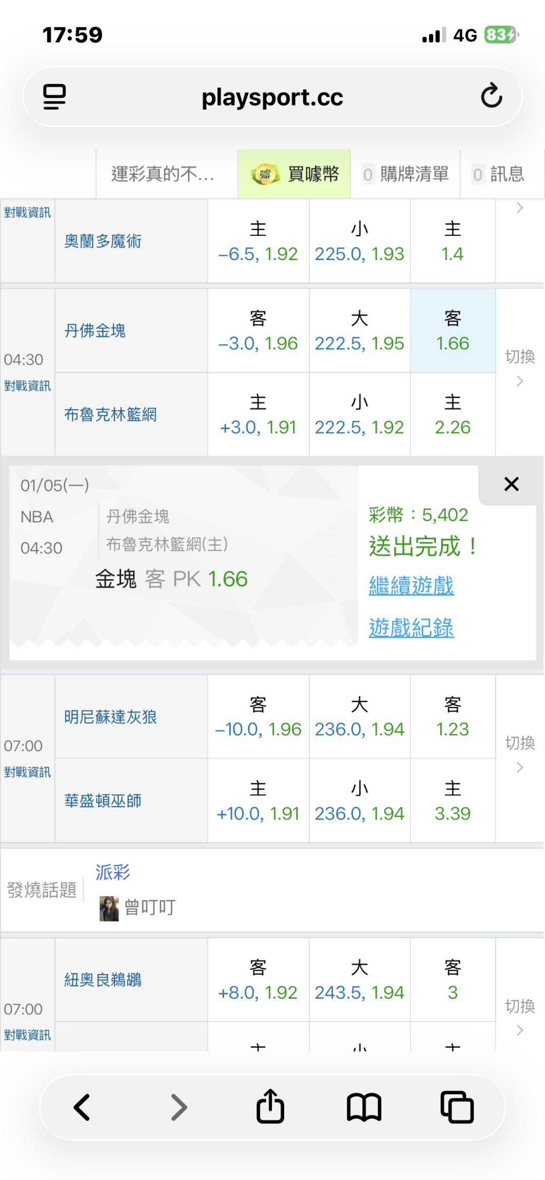
Task: Tap the browser forward arrow
Action: [x=179, y=1107]
